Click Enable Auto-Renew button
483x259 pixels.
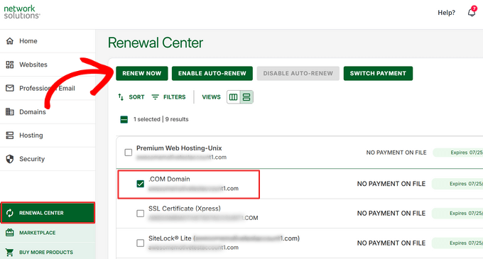(212, 73)
